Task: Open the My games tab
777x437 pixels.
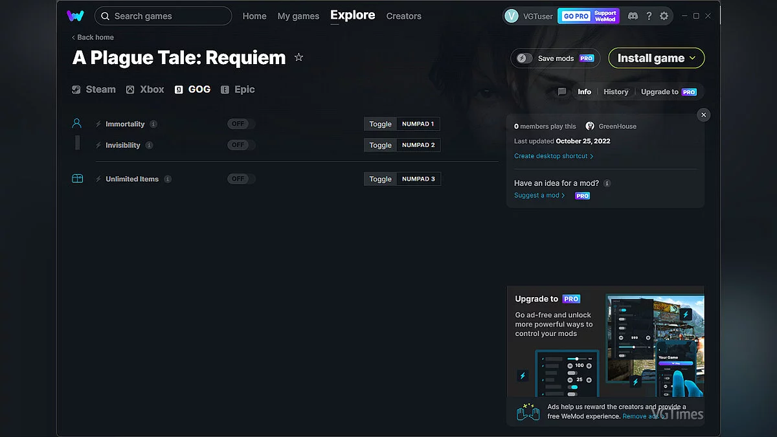Action: (x=298, y=16)
